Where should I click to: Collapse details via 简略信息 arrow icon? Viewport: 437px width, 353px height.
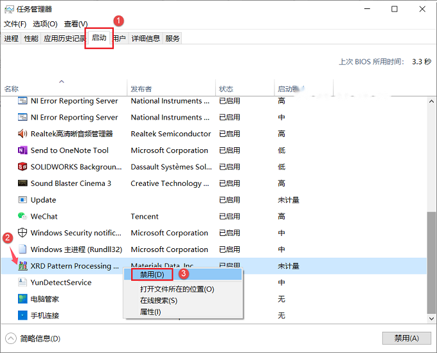[x=10, y=338]
